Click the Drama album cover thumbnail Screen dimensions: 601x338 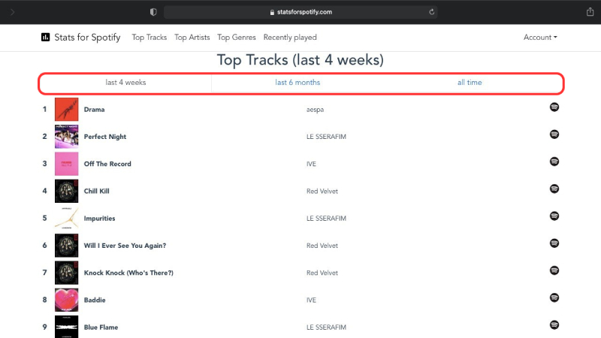click(x=67, y=110)
